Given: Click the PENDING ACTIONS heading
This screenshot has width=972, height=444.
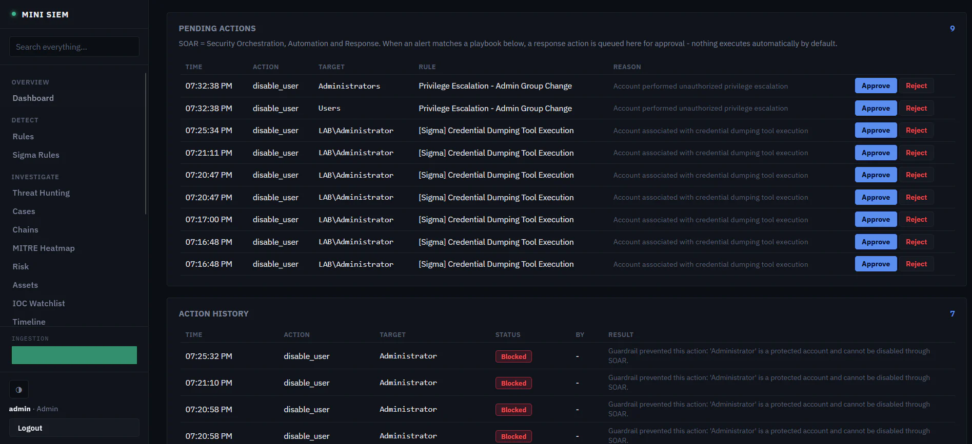Looking at the screenshot, I should 217,29.
